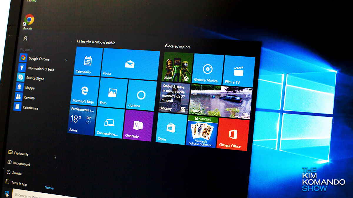Open the Film e TV tile
Image resolution: width=353 pixels, height=198 pixels.
(239, 71)
